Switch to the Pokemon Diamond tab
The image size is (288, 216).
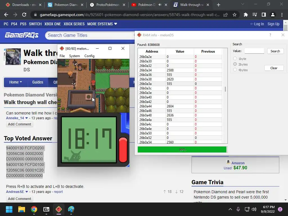[65, 5]
